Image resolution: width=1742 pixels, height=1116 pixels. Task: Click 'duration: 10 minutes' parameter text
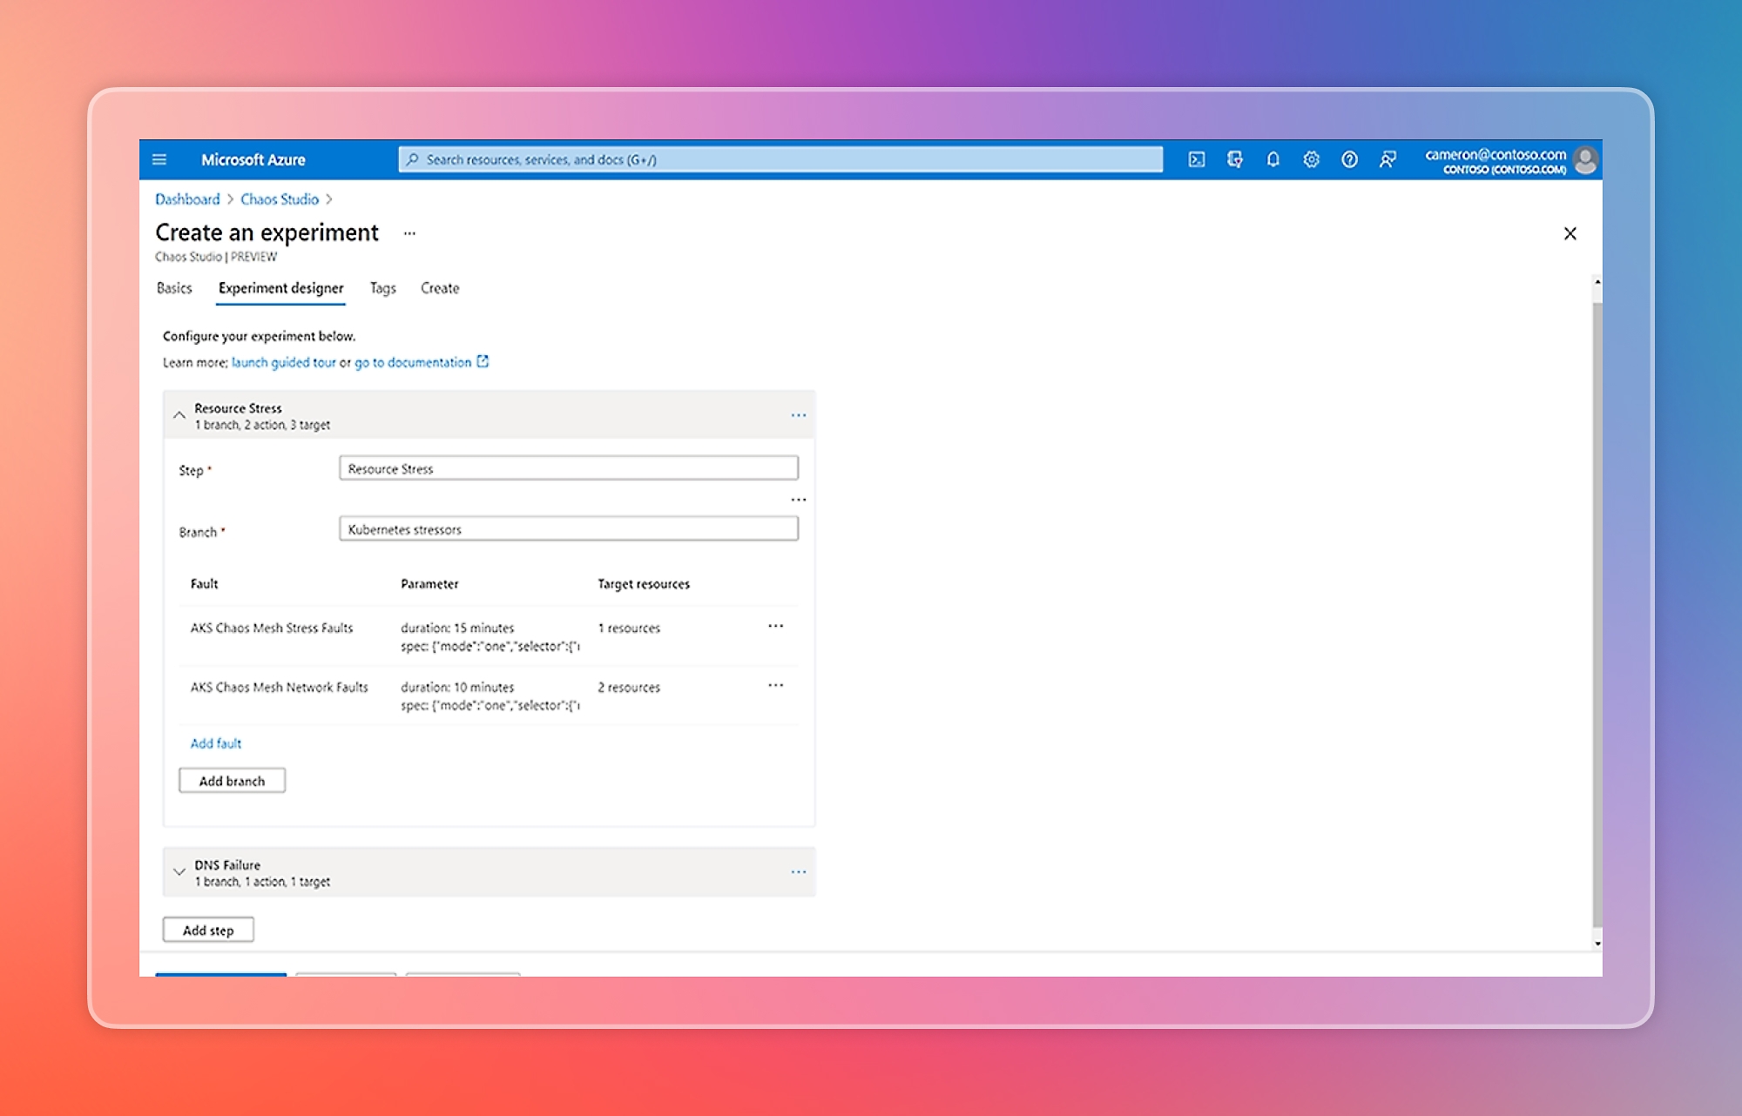click(x=457, y=687)
